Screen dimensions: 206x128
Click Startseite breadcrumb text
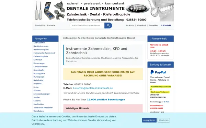[x=51, y=25]
